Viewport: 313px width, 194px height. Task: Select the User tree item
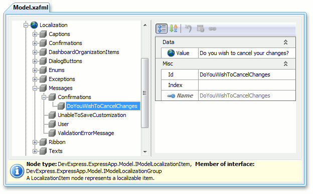tap(63, 124)
